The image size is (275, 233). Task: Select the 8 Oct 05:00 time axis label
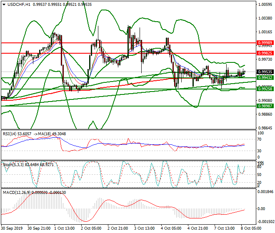tap(251, 228)
